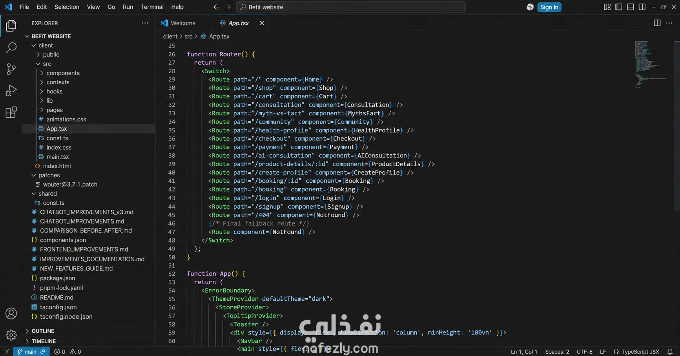
Task: Click Explorer more actions ellipsis
Action: click(x=145, y=23)
